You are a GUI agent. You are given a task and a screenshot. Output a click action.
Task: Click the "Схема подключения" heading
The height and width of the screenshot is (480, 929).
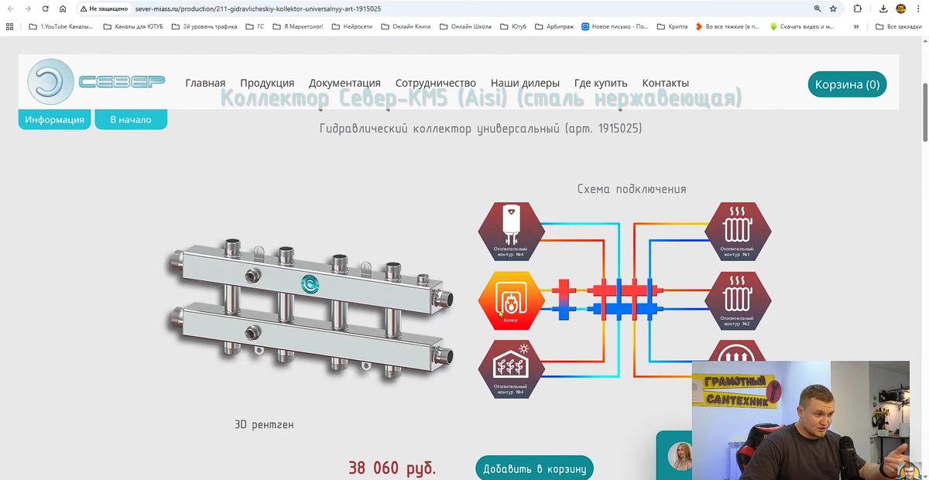632,189
